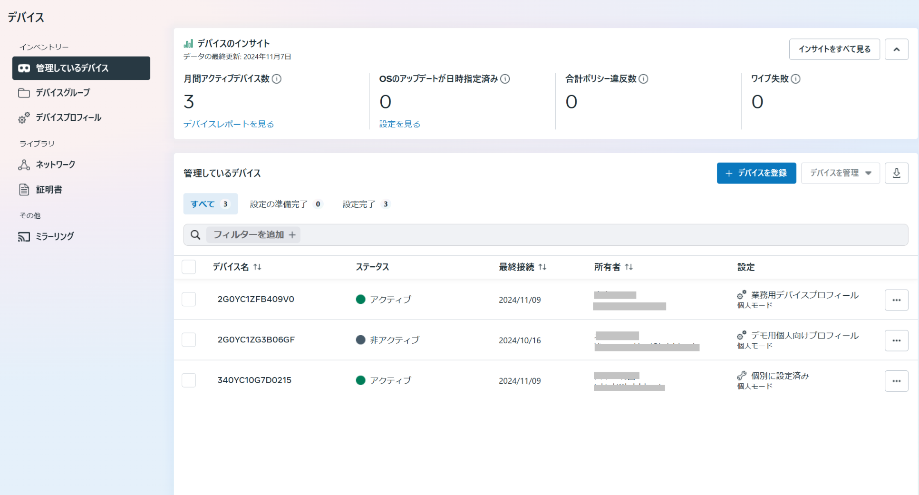
Task: Tick the select-all checkbox in header
Action: click(189, 267)
